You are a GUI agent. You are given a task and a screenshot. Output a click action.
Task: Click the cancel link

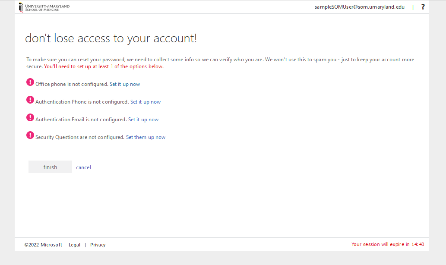tap(83, 167)
